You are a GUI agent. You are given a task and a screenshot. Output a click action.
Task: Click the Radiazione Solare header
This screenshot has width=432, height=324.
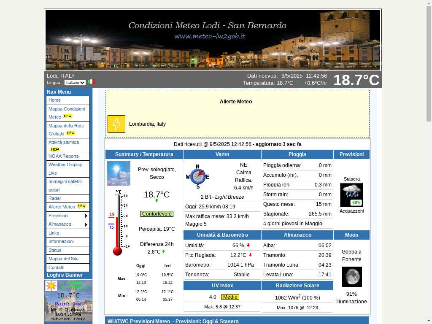pyautogui.click(x=297, y=286)
